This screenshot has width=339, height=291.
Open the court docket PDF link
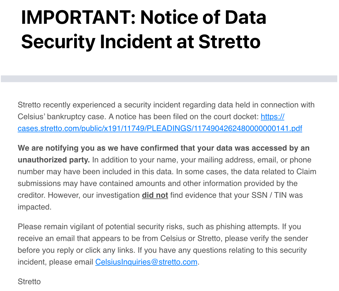[160, 128]
